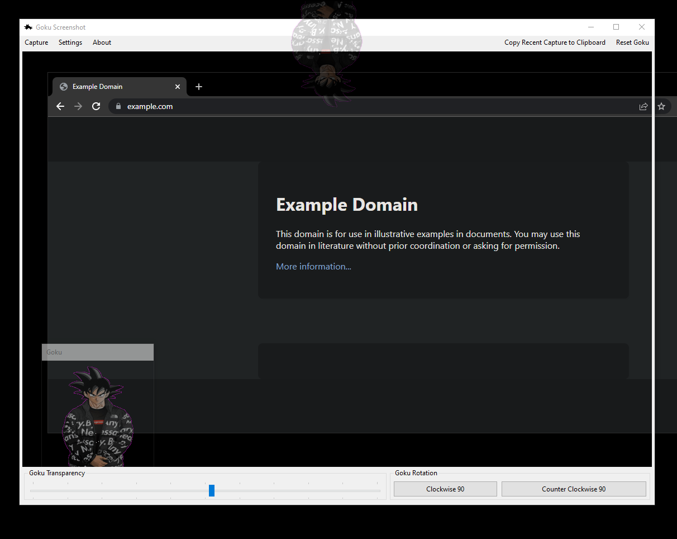The width and height of the screenshot is (677, 539).
Task: Click the browser back arrow
Action: coord(60,106)
